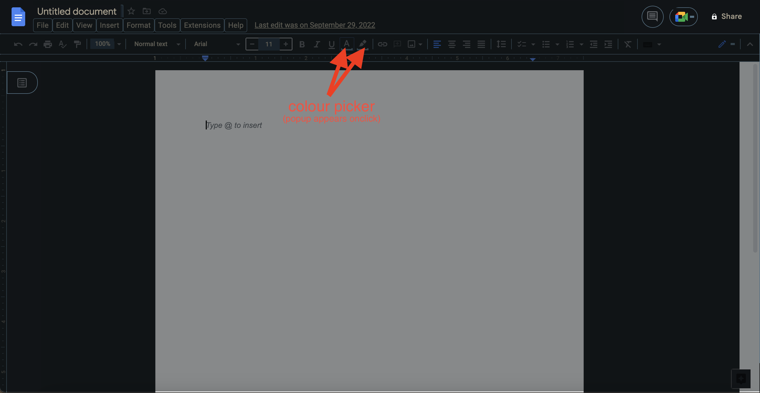Select the Undo icon
The height and width of the screenshot is (393, 760).
[18, 44]
